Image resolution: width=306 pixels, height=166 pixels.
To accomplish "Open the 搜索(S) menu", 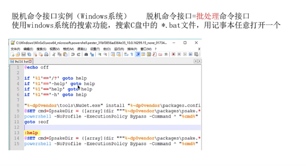I will pyautogui.click(x=42, y=49).
